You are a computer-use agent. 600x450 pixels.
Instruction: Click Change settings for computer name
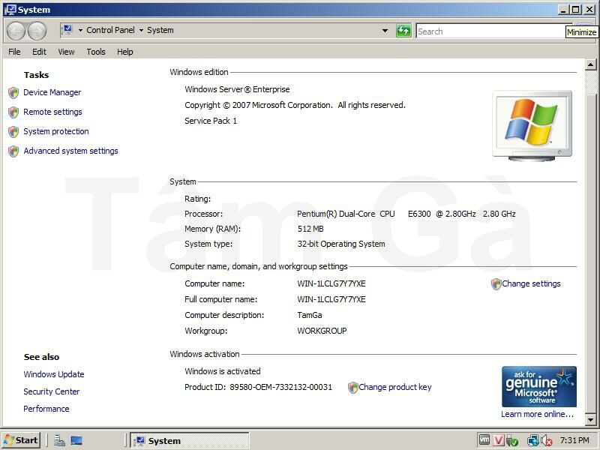click(531, 283)
